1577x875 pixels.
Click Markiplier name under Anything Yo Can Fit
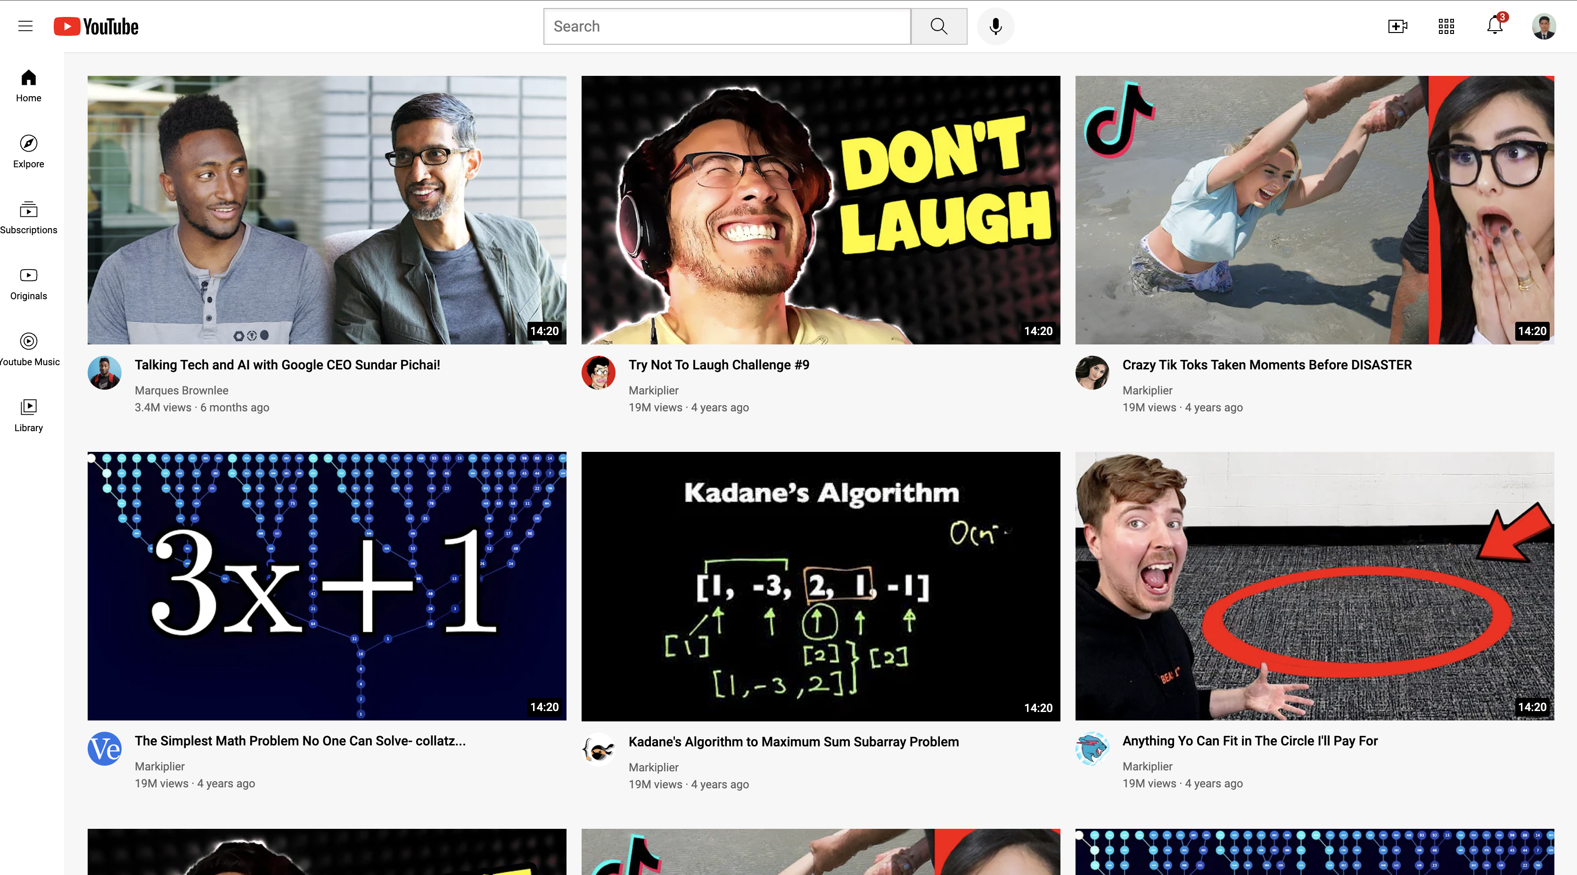(1147, 766)
